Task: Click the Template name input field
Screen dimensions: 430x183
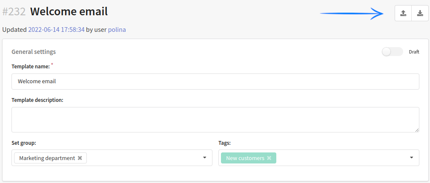Action: [215, 81]
